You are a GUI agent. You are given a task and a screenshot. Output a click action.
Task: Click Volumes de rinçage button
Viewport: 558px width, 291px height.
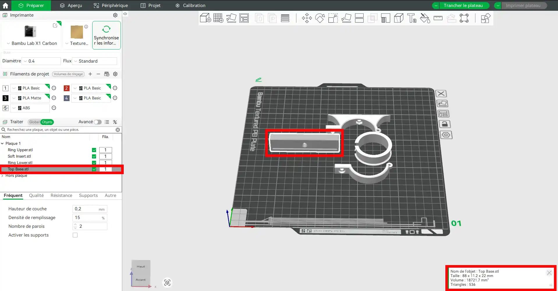pyautogui.click(x=68, y=74)
